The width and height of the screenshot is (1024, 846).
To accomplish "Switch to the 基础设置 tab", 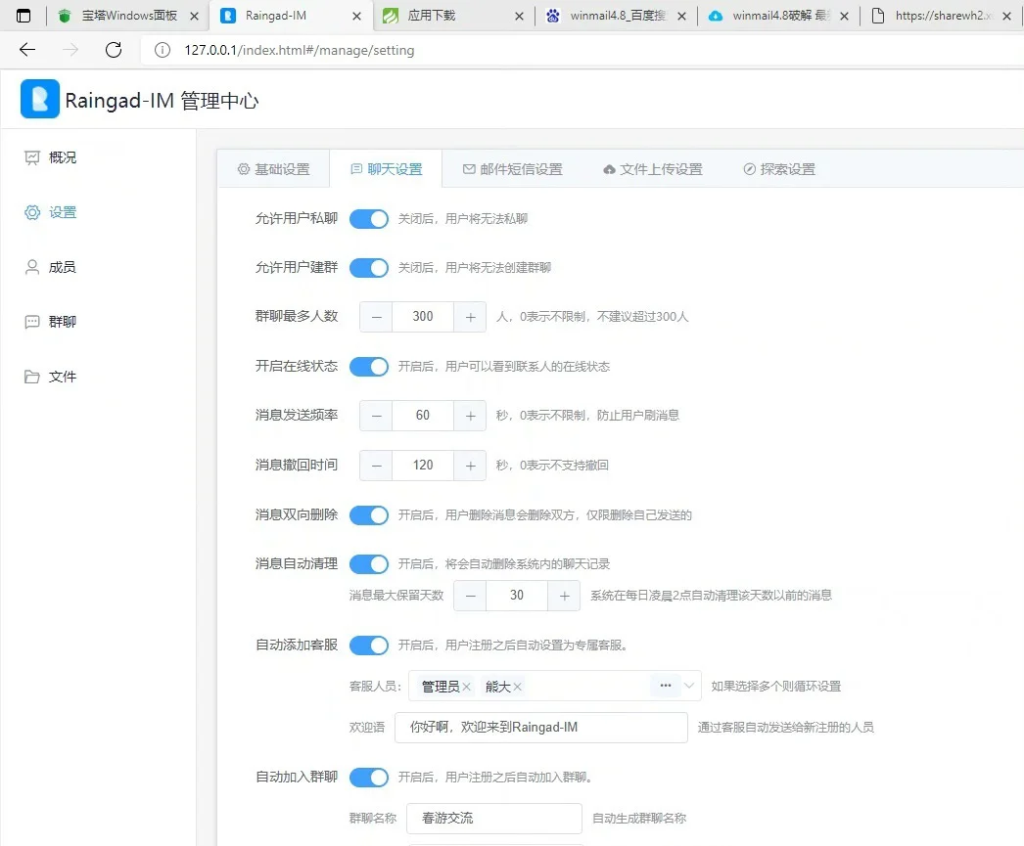I will pyautogui.click(x=280, y=168).
